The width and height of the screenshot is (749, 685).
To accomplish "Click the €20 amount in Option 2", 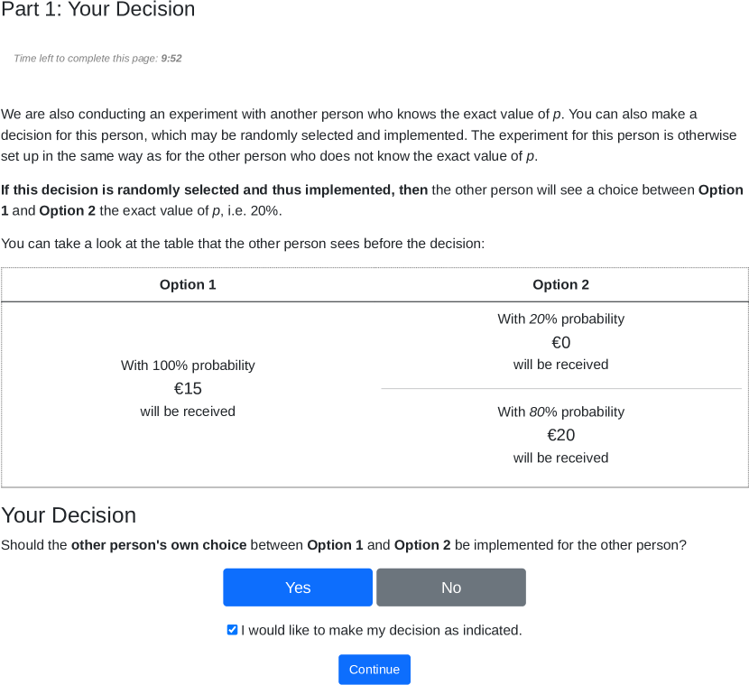I will (560, 435).
